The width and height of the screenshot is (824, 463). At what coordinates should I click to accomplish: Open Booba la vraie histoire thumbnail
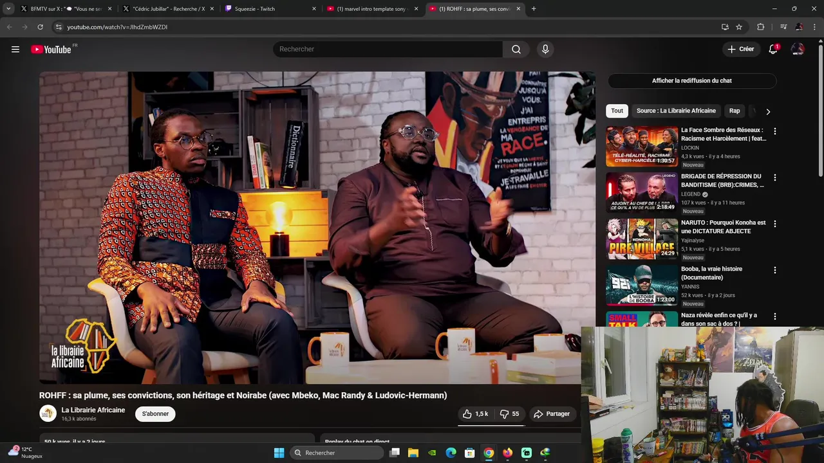642,286
